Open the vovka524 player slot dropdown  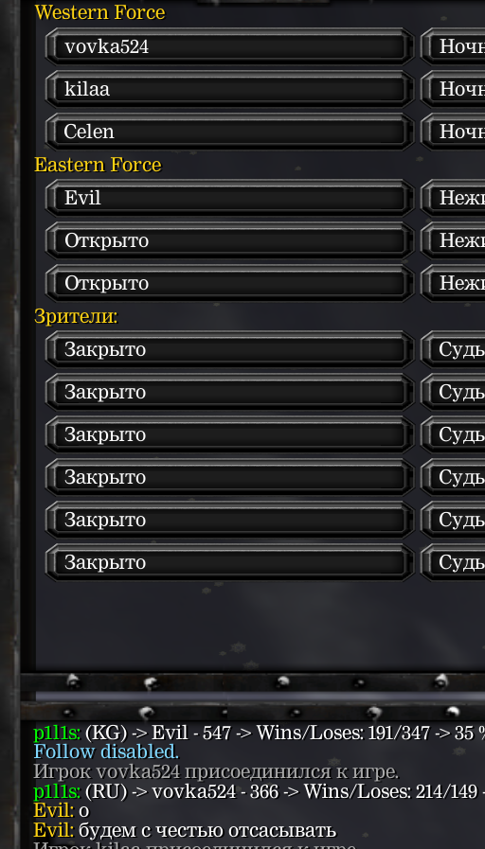click(229, 46)
